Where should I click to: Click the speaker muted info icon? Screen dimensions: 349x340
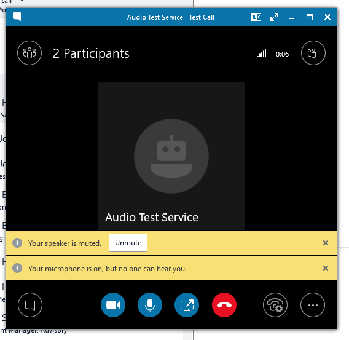pyautogui.click(x=17, y=243)
